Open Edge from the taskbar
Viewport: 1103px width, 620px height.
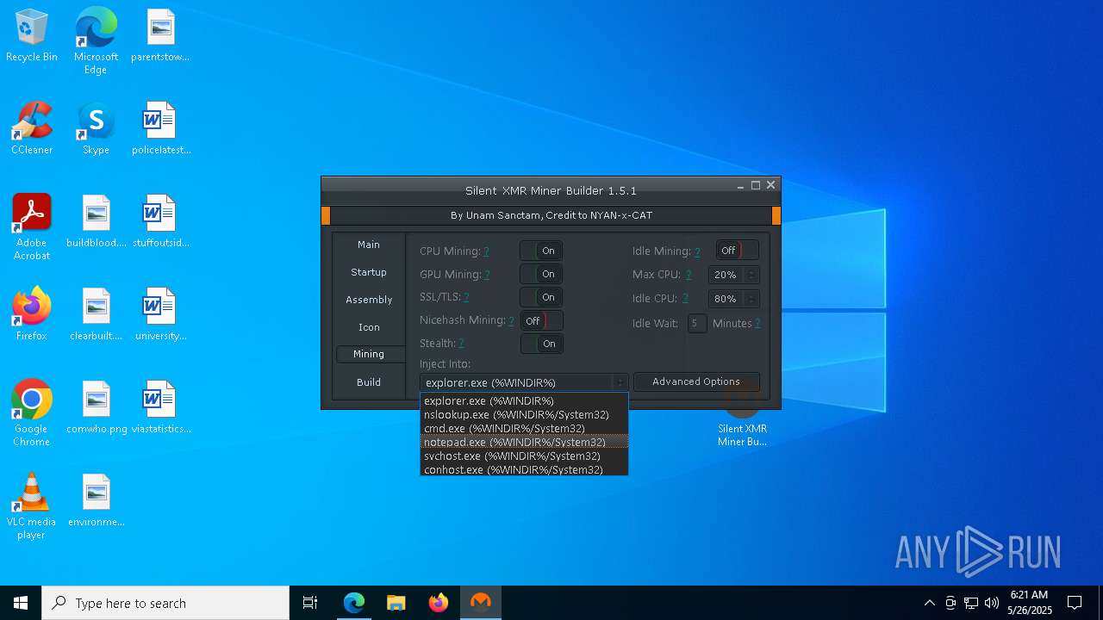pos(354,603)
